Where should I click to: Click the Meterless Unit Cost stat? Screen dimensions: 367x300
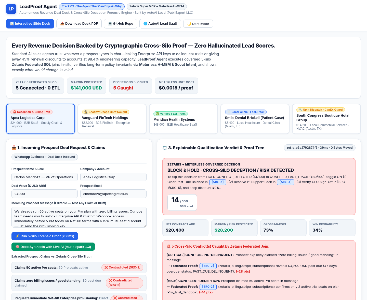[177, 86]
